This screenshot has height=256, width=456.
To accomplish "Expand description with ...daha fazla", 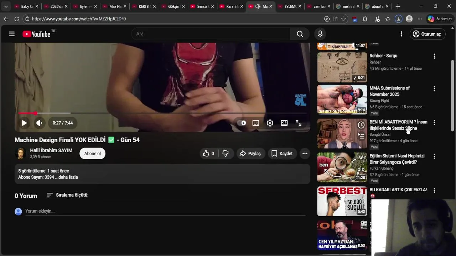I will coord(67,177).
